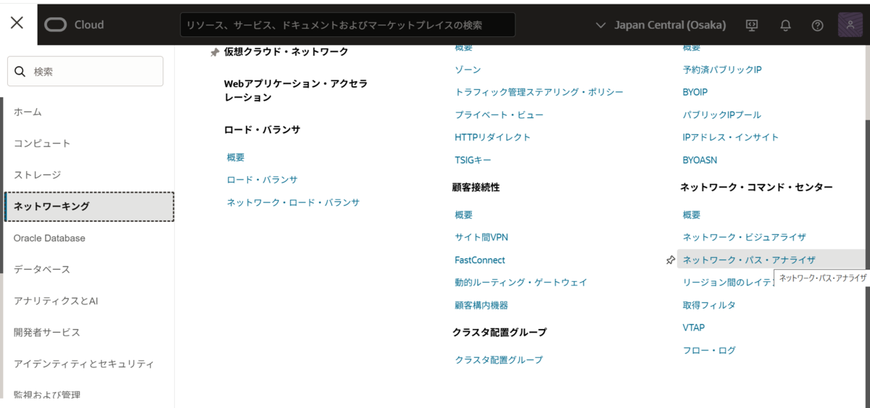
Task: Click the magnifier icon in the menu search box
Action: point(20,72)
